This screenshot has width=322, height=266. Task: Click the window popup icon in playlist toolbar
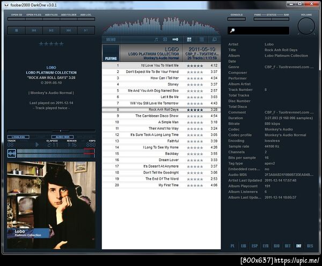[214, 39]
